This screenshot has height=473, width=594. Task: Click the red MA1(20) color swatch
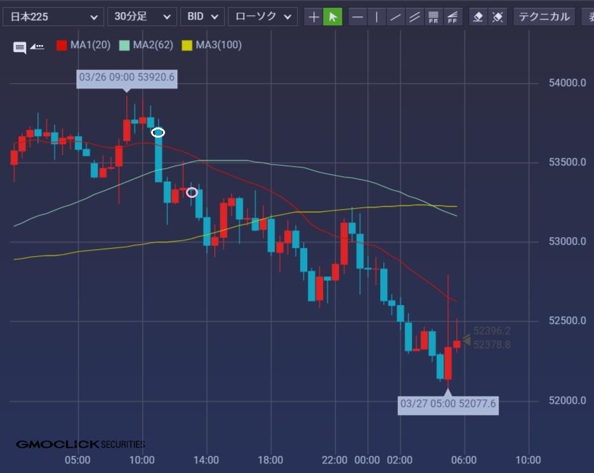pos(62,45)
